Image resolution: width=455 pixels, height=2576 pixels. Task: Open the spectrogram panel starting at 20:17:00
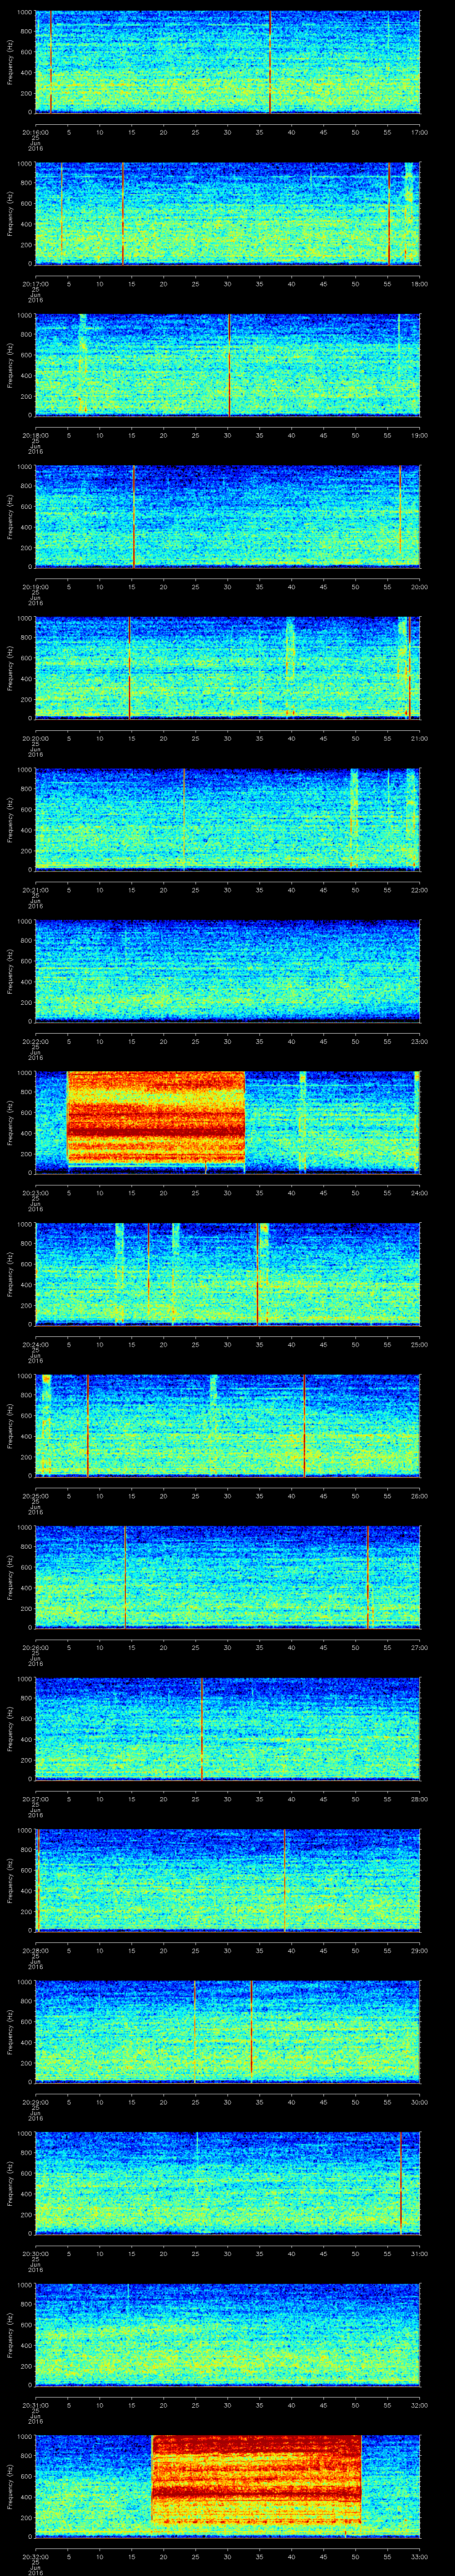[x=227, y=214]
